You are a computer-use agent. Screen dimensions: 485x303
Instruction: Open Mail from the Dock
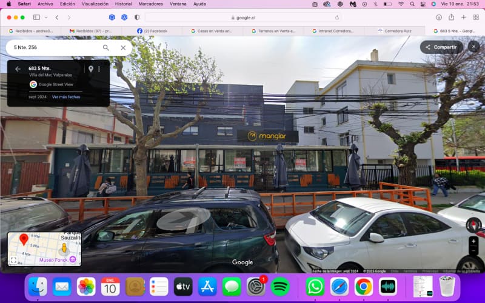click(x=62, y=286)
